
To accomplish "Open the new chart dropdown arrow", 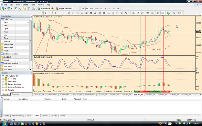I will pos(5,9).
